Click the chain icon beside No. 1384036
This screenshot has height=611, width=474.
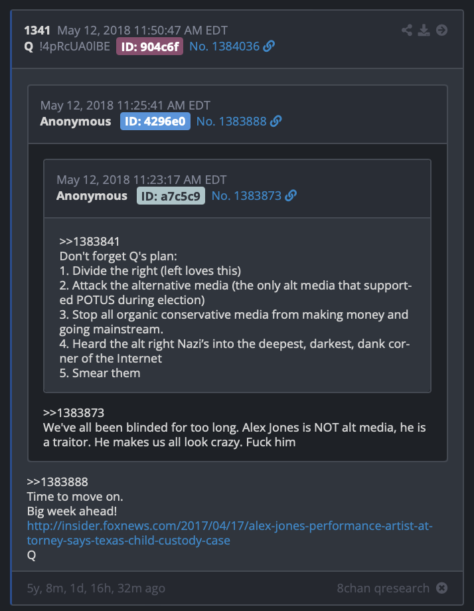tap(269, 46)
